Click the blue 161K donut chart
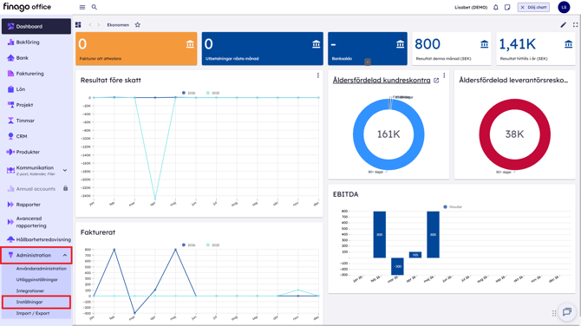581x326 pixels. (x=388, y=134)
